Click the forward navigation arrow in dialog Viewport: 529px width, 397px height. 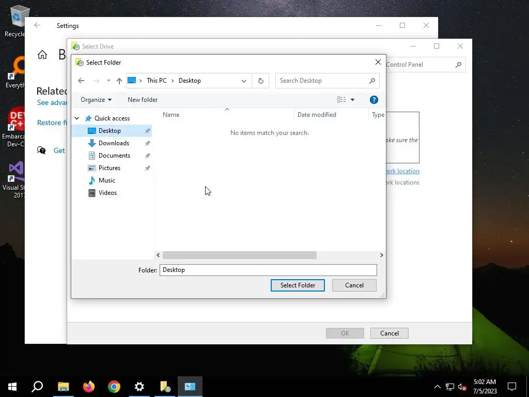97,81
